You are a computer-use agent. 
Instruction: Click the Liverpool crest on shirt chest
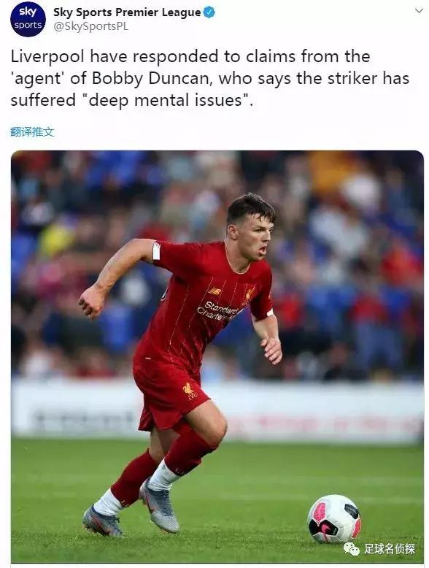[x=250, y=293]
